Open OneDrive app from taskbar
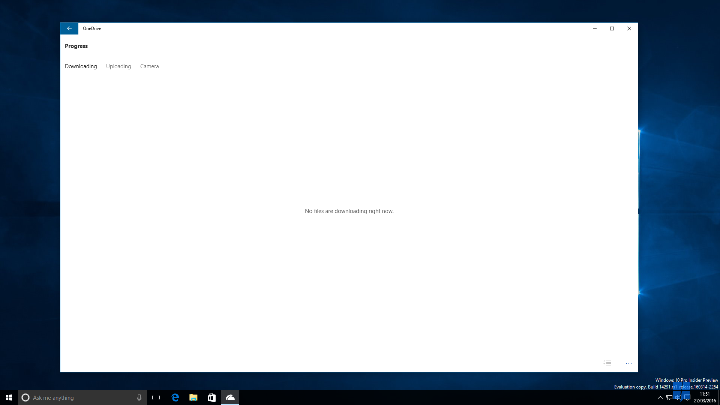Image resolution: width=720 pixels, height=405 pixels. 230,397
